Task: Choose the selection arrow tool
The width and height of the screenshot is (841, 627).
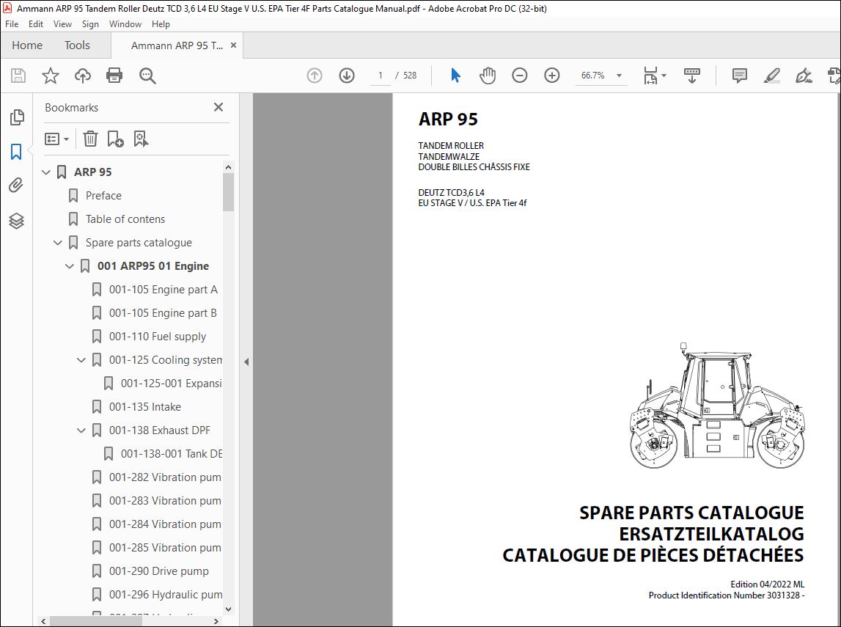Action: (455, 76)
